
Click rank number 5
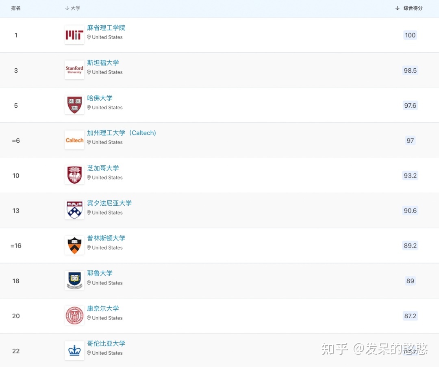pos(16,106)
